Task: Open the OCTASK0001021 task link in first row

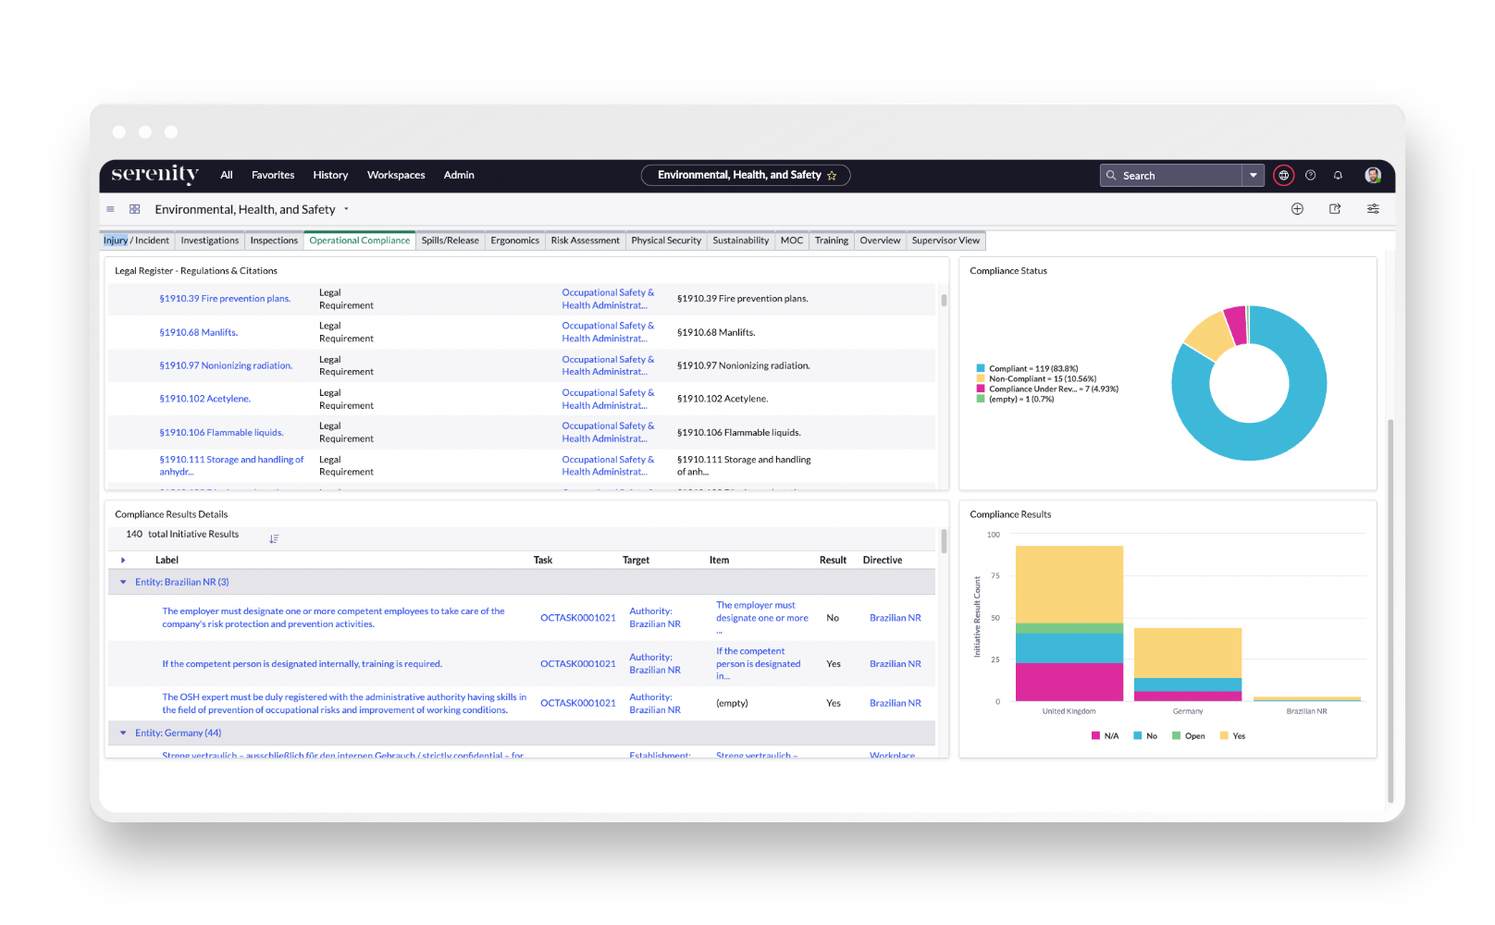Action: coord(578,618)
